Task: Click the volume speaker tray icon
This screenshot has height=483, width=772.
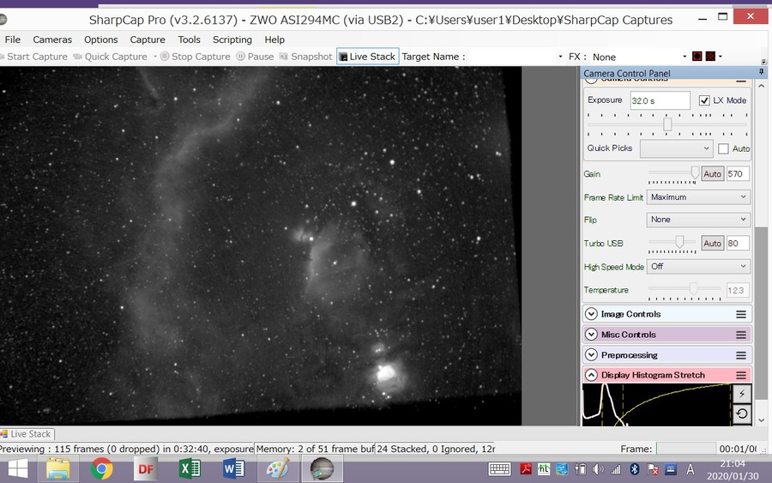Action: 597,469
